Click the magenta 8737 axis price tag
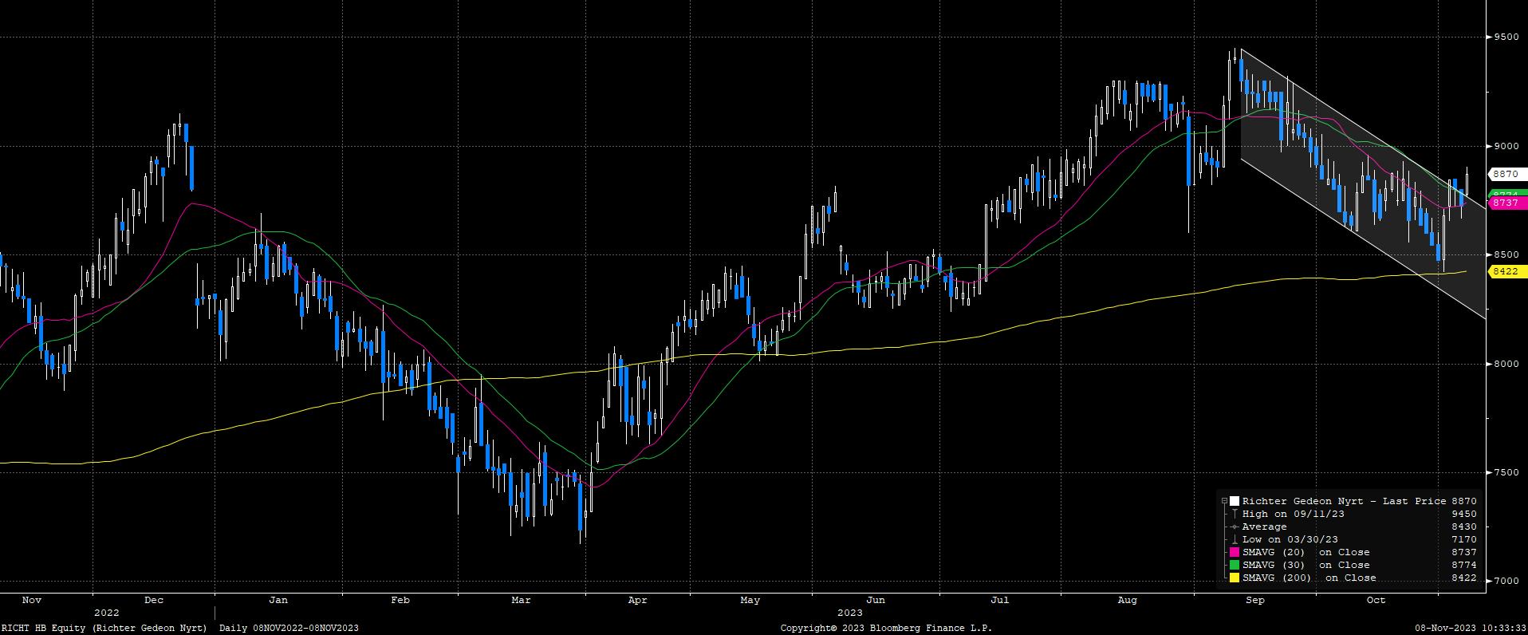Screen dimensions: 1528x635 pyautogui.click(x=1506, y=203)
